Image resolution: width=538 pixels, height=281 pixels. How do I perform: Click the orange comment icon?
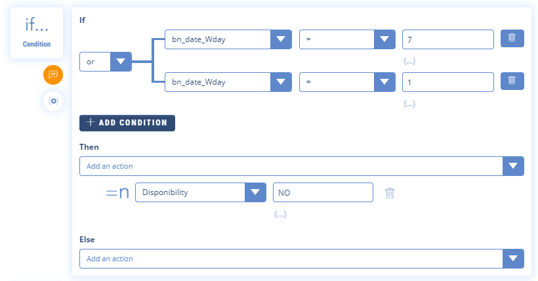click(53, 75)
